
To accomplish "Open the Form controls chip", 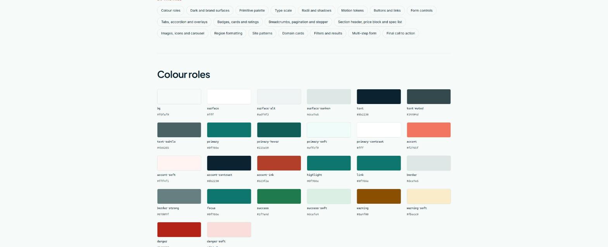I will click(x=421, y=10).
